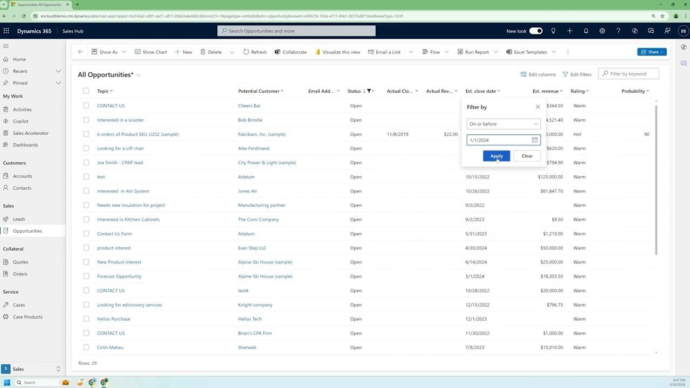Open the Dynamics 365 app launcher waffle

pyautogui.click(x=6, y=31)
